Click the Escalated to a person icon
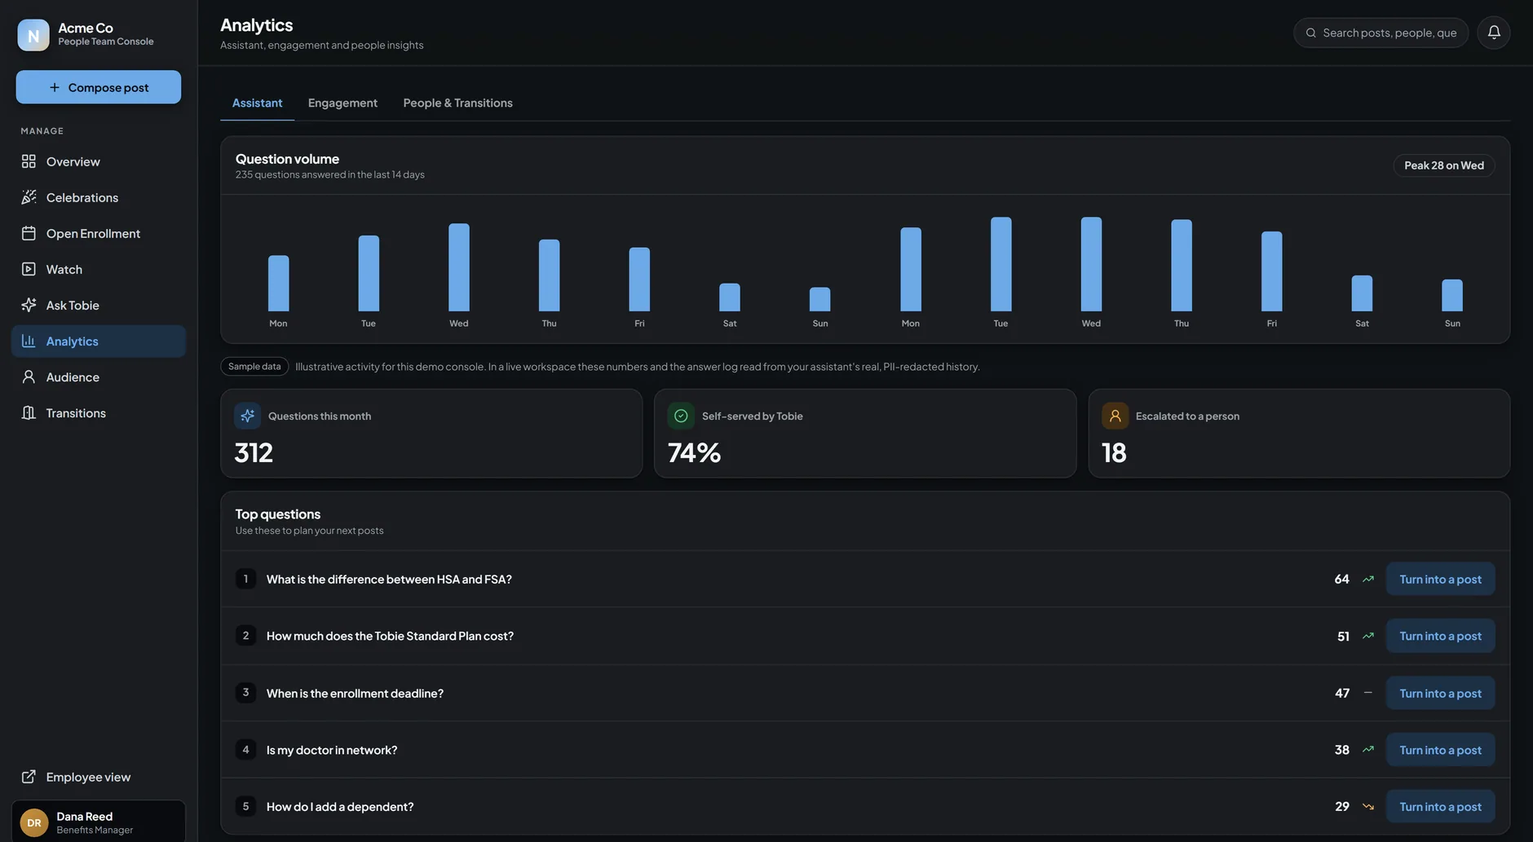Image resolution: width=1533 pixels, height=842 pixels. tap(1115, 416)
